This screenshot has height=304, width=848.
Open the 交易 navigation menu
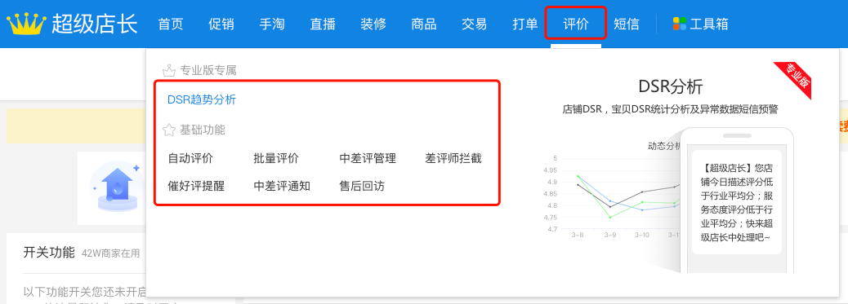click(x=475, y=24)
